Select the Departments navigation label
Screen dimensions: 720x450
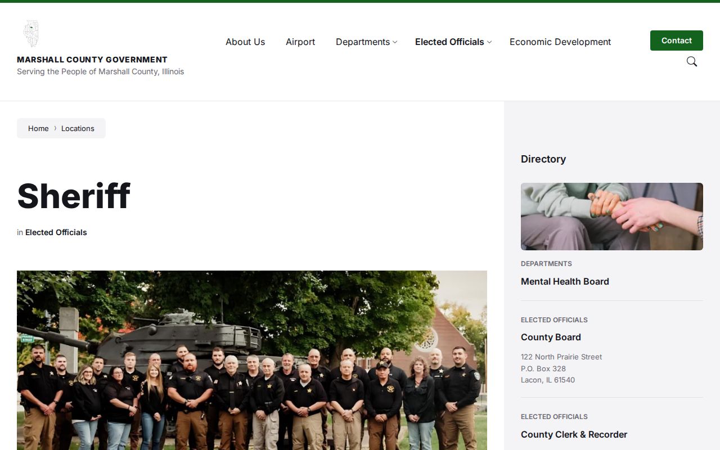(363, 42)
